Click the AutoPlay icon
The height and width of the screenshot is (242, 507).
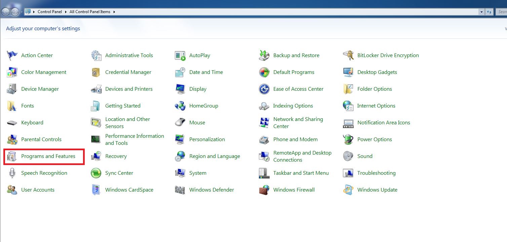(180, 55)
